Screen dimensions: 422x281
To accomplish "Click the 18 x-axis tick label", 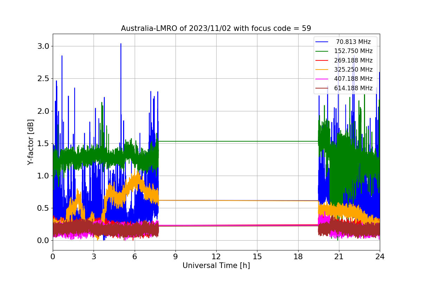I will tap(298, 257).
